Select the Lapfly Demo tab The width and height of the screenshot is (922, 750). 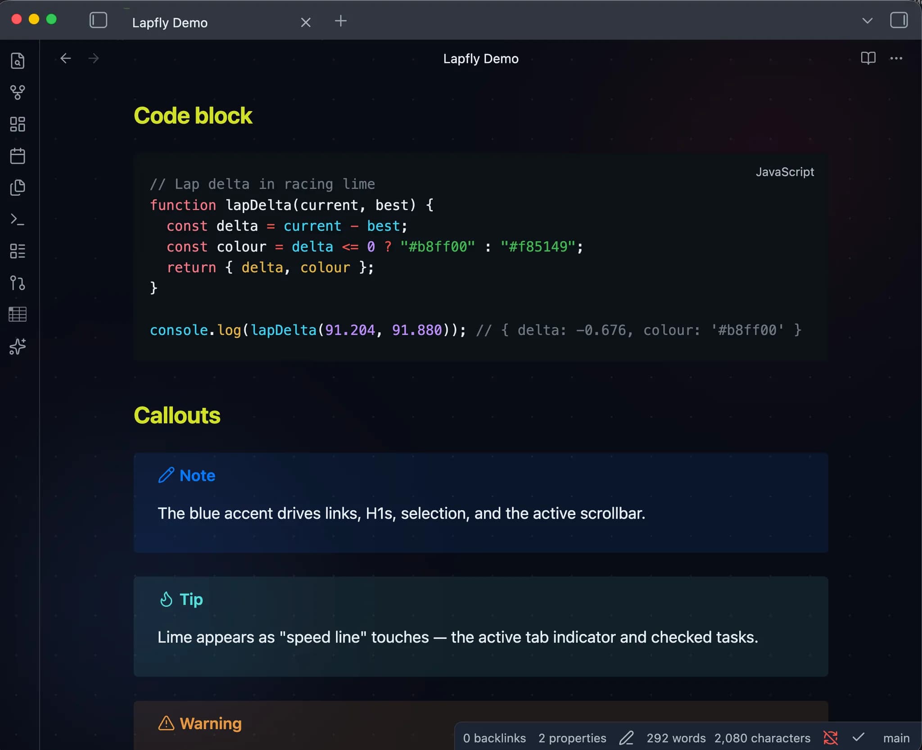(x=170, y=23)
